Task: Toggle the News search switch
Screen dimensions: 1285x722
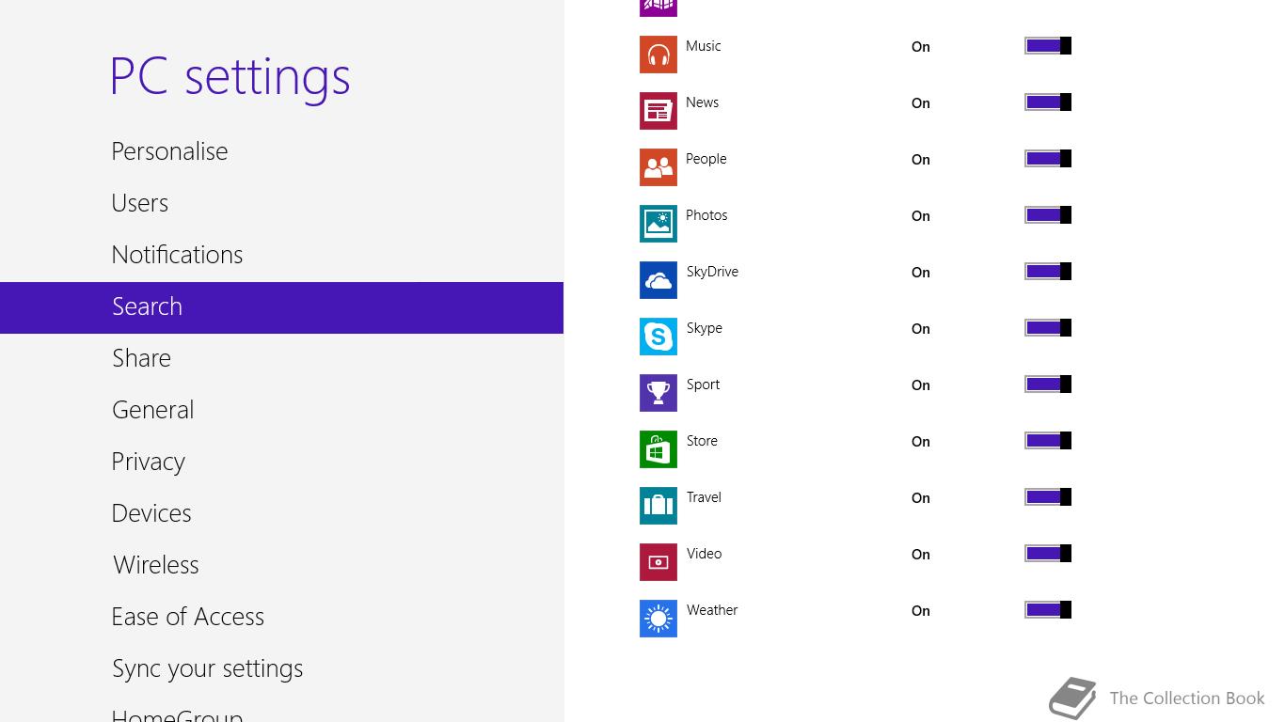Action: coord(1048,102)
